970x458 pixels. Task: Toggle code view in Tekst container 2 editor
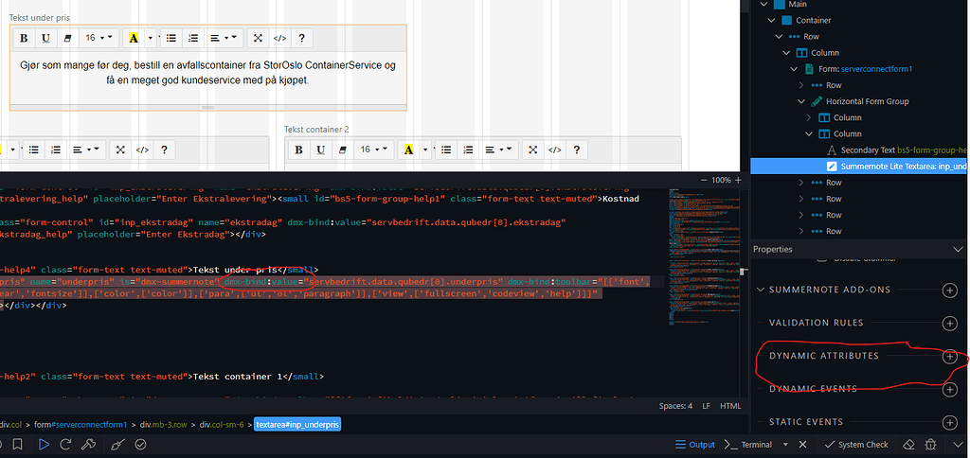point(554,150)
